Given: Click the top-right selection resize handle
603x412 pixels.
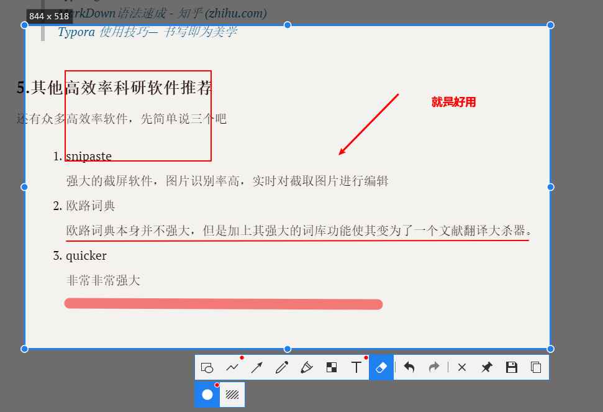Looking at the screenshot, I should point(550,25).
